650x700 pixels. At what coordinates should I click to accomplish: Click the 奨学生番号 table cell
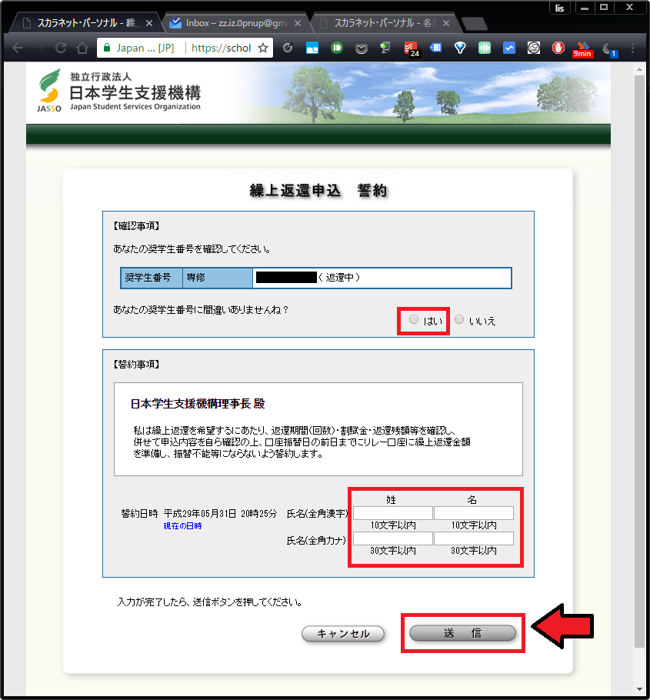[x=152, y=278]
